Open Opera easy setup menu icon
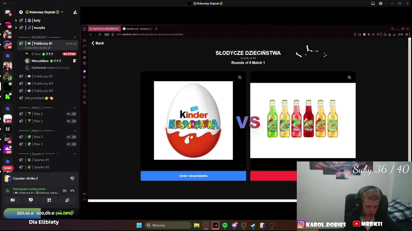This screenshot has width=412, height=231. coord(407,35)
